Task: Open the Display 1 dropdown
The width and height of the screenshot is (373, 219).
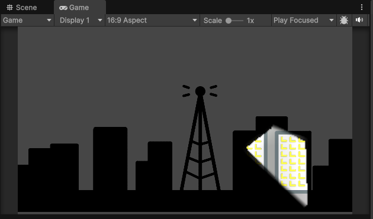Action: pyautogui.click(x=80, y=21)
